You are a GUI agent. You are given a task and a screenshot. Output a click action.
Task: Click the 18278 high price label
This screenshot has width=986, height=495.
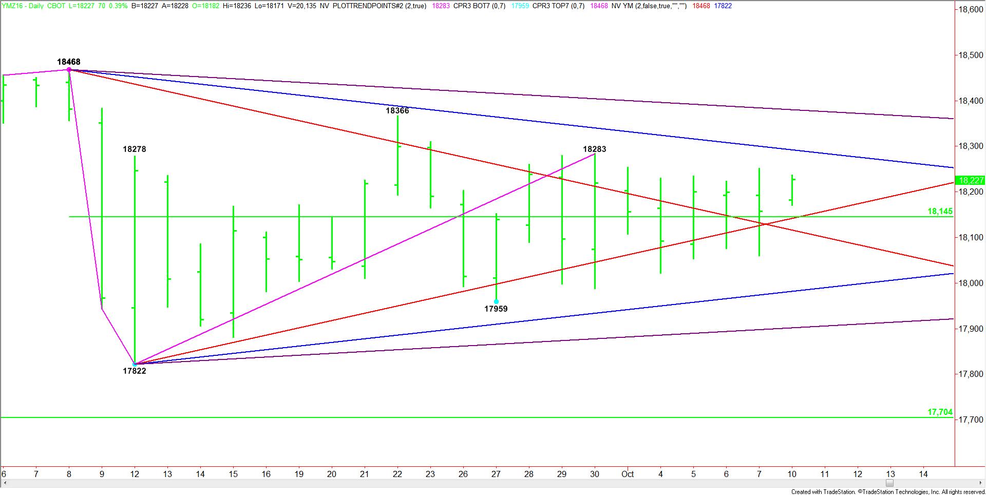point(134,149)
